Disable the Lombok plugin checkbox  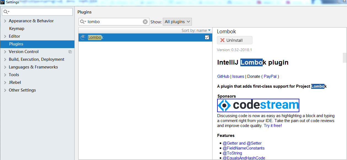(207, 37)
